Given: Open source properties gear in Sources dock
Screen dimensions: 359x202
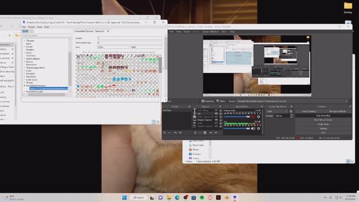Looking at the screenshot, I should point(205,132).
